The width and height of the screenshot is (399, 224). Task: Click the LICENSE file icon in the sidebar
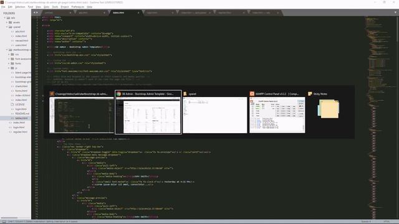coord(12,105)
